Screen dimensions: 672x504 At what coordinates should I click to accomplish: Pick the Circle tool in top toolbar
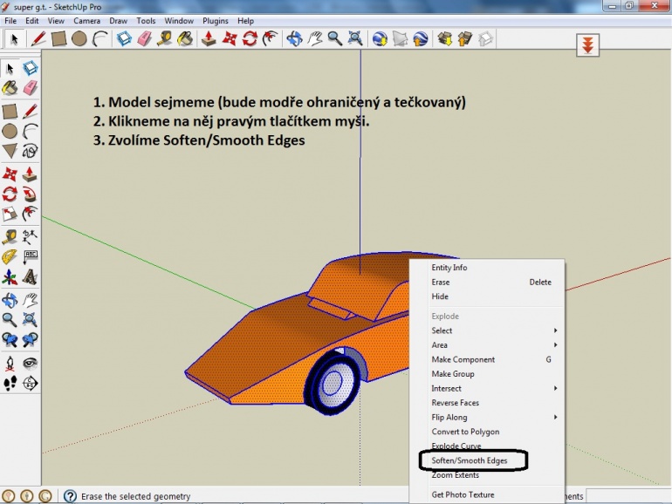tap(79, 38)
